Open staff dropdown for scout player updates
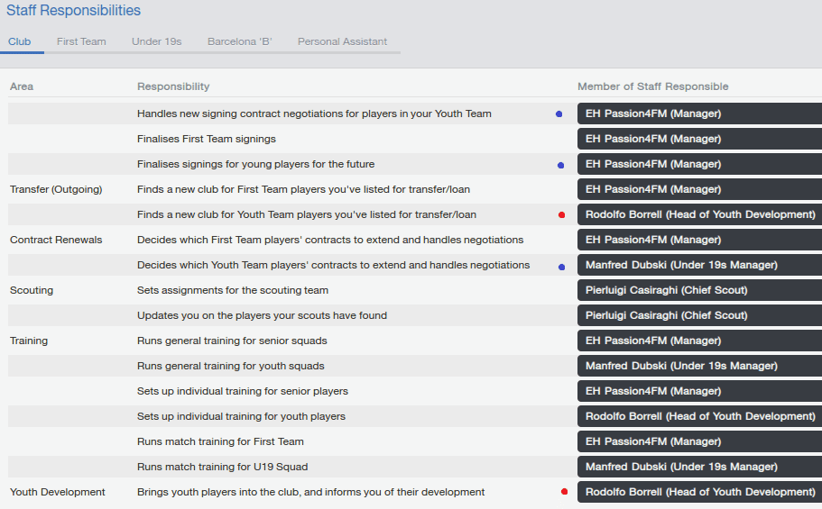 pos(699,315)
